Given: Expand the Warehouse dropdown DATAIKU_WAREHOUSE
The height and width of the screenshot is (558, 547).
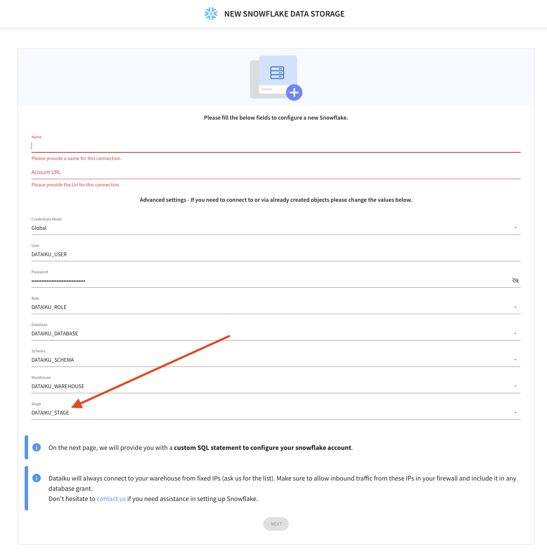Looking at the screenshot, I should point(276,386).
